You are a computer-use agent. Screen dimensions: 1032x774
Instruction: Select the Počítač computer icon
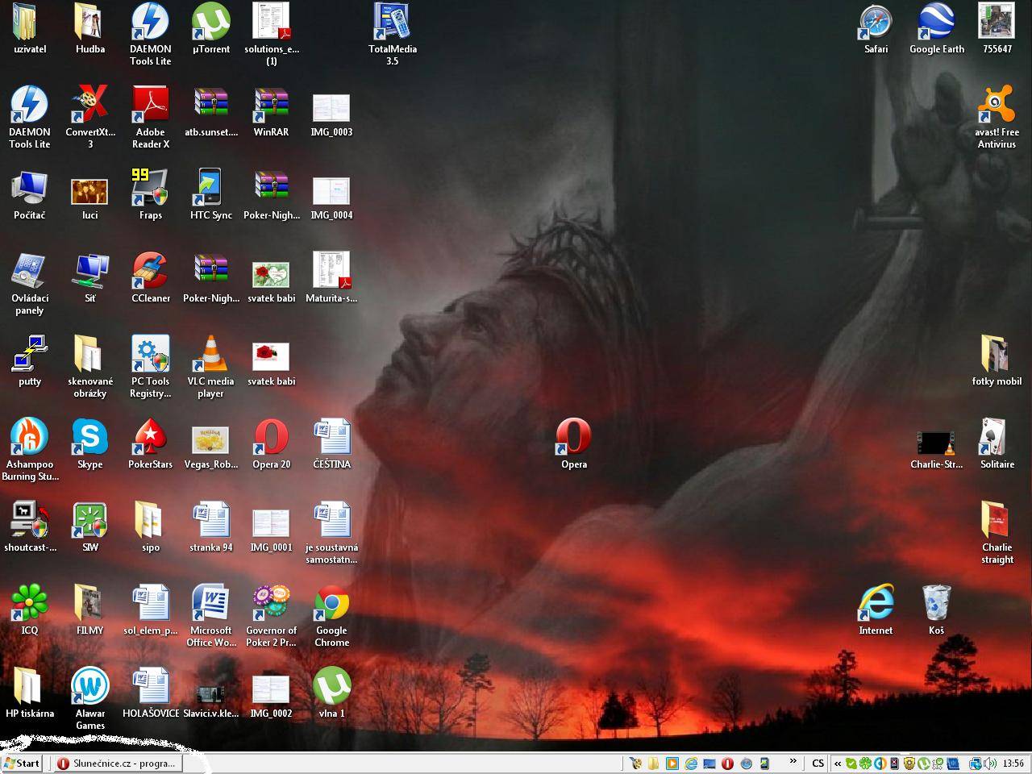point(30,194)
